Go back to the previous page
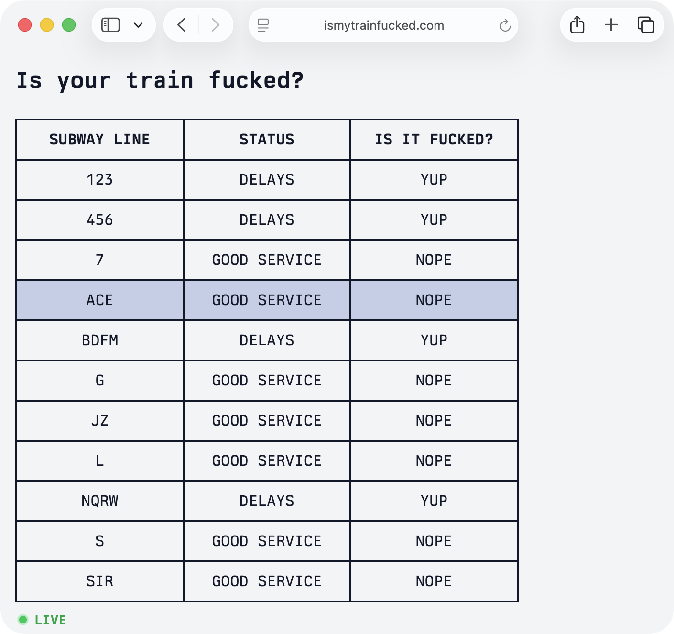The height and width of the screenshot is (634, 674). 182,25
